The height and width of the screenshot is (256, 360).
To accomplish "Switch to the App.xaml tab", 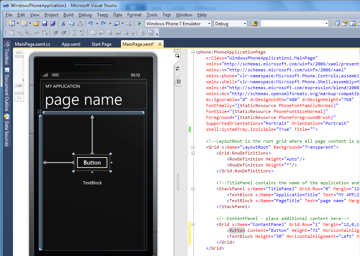I will pyautogui.click(x=71, y=44).
